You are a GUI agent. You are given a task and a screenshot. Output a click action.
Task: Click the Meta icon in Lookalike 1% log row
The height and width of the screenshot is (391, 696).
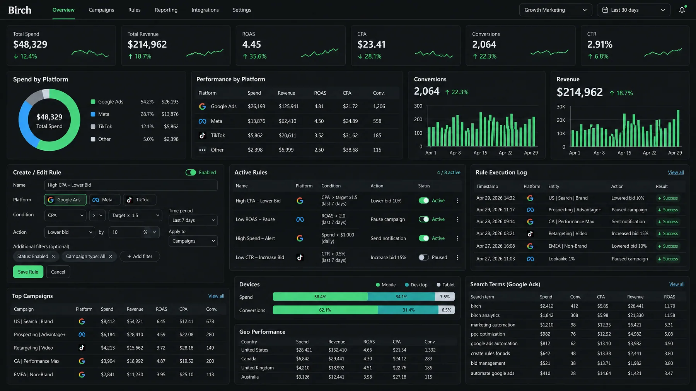click(530, 259)
